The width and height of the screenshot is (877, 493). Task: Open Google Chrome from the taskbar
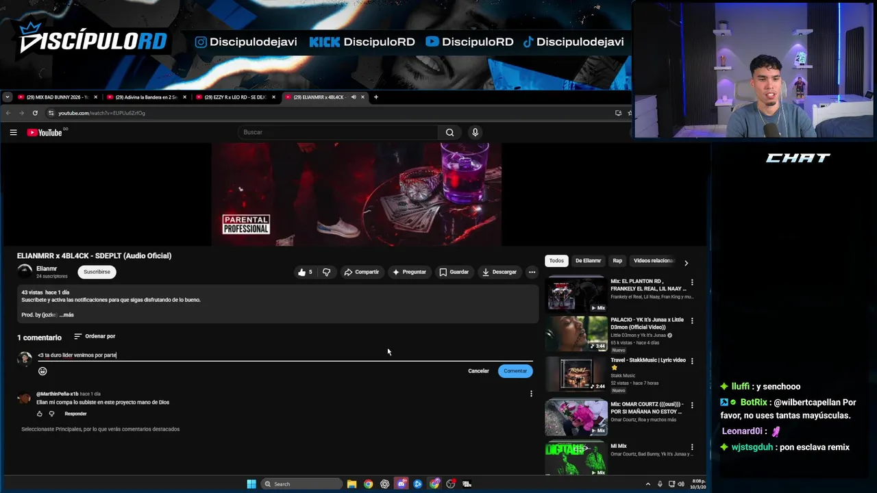[x=368, y=484]
